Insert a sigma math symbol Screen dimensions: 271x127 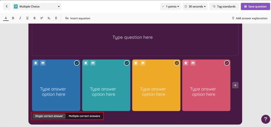point(56,18)
